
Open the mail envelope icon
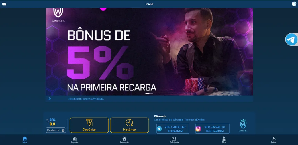pyautogui.click(x=4, y=4)
